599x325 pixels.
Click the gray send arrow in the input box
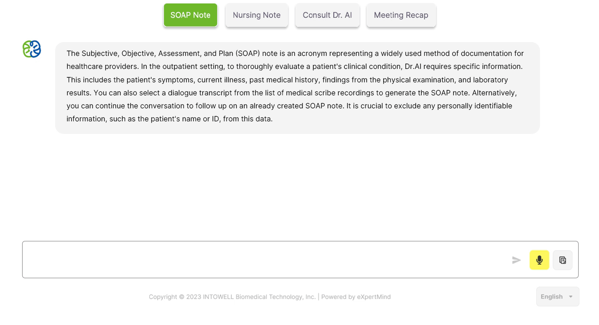coord(516,260)
